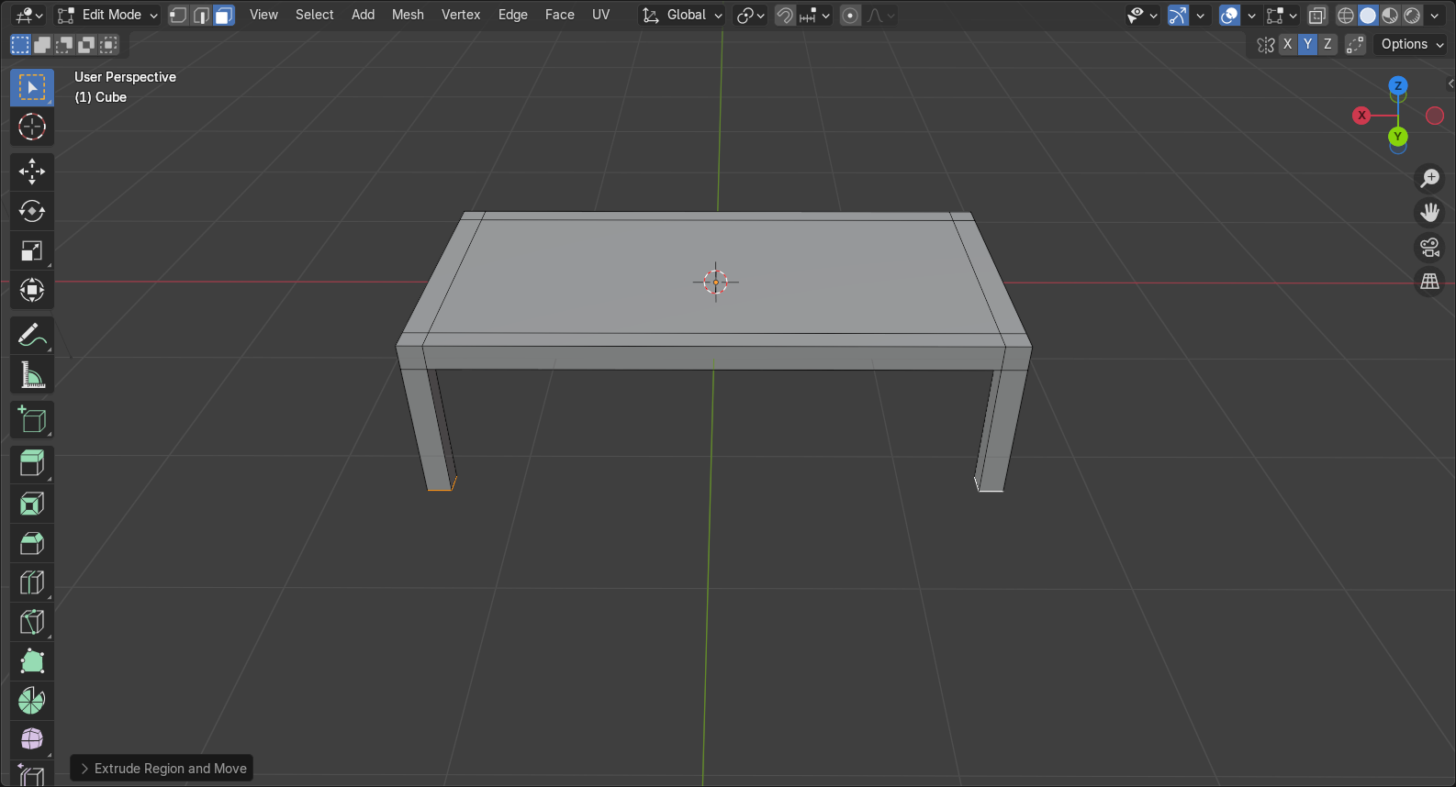The width and height of the screenshot is (1456, 787).
Task: Toggle X-ray view
Action: tap(1317, 15)
